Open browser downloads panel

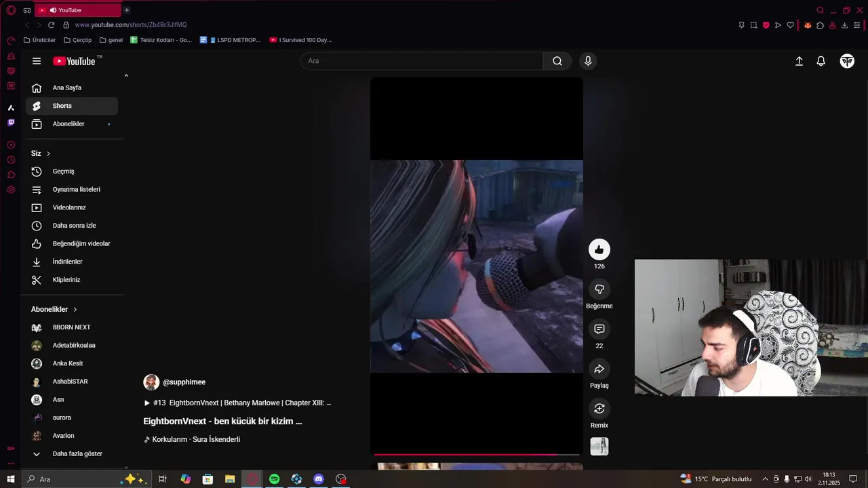(844, 25)
